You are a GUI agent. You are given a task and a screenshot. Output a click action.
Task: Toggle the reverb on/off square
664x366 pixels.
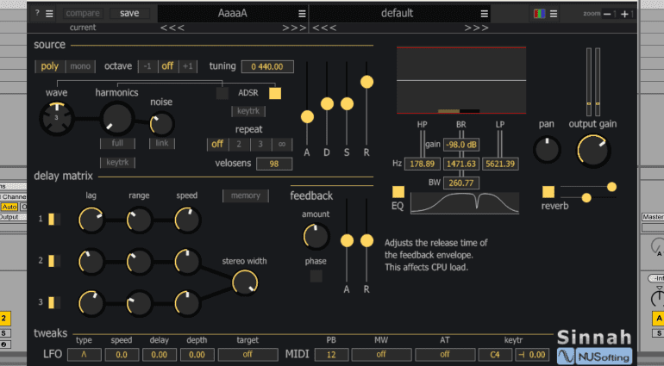(x=548, y=192)
